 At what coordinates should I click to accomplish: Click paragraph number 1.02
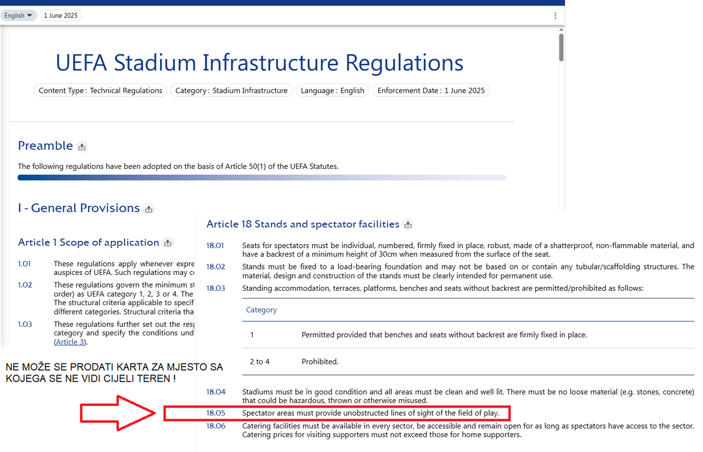pos(25,285)
